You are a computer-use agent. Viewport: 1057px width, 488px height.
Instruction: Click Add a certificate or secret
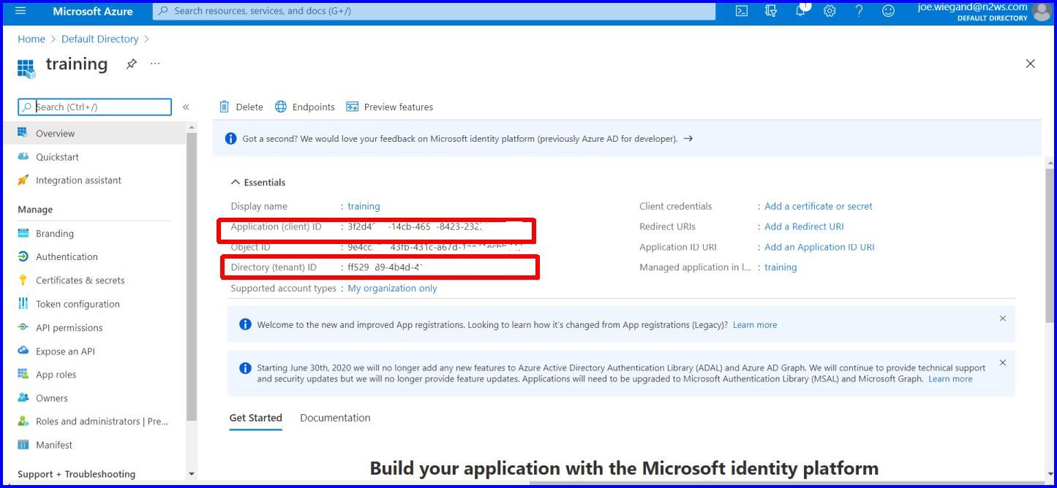[819, 206]
